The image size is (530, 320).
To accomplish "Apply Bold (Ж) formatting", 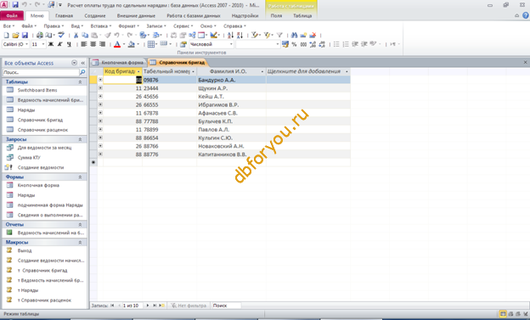I will point(51,44).
